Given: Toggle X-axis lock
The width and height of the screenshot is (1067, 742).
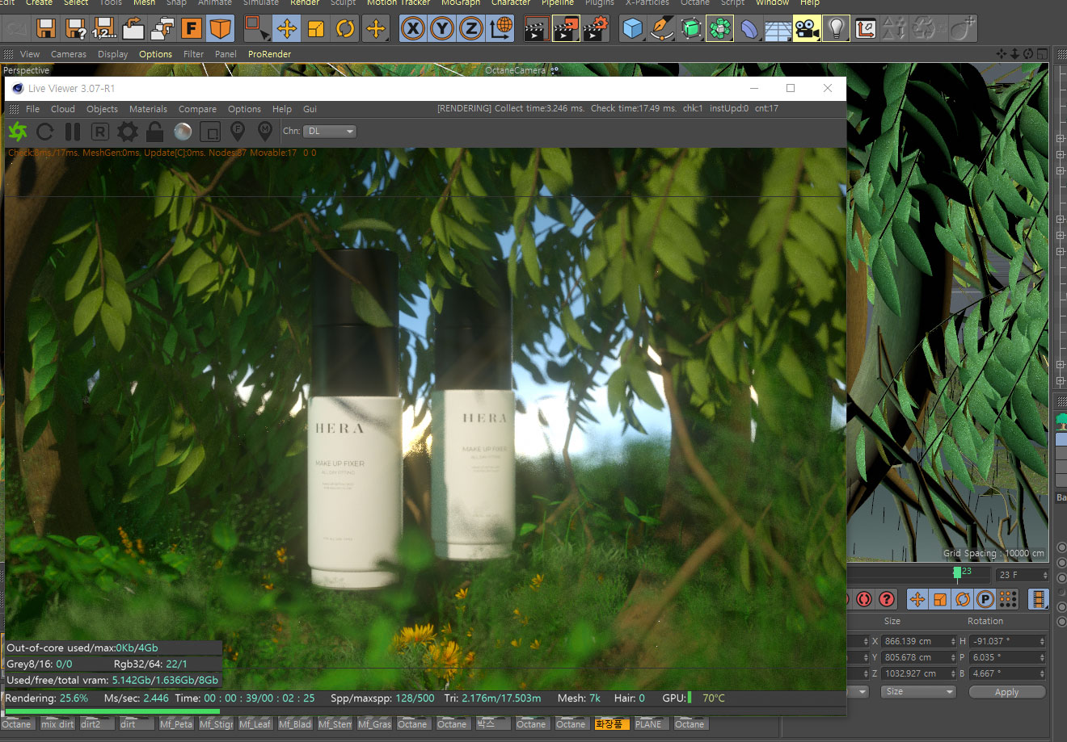Looking at the screenshot, I should 413,29.
